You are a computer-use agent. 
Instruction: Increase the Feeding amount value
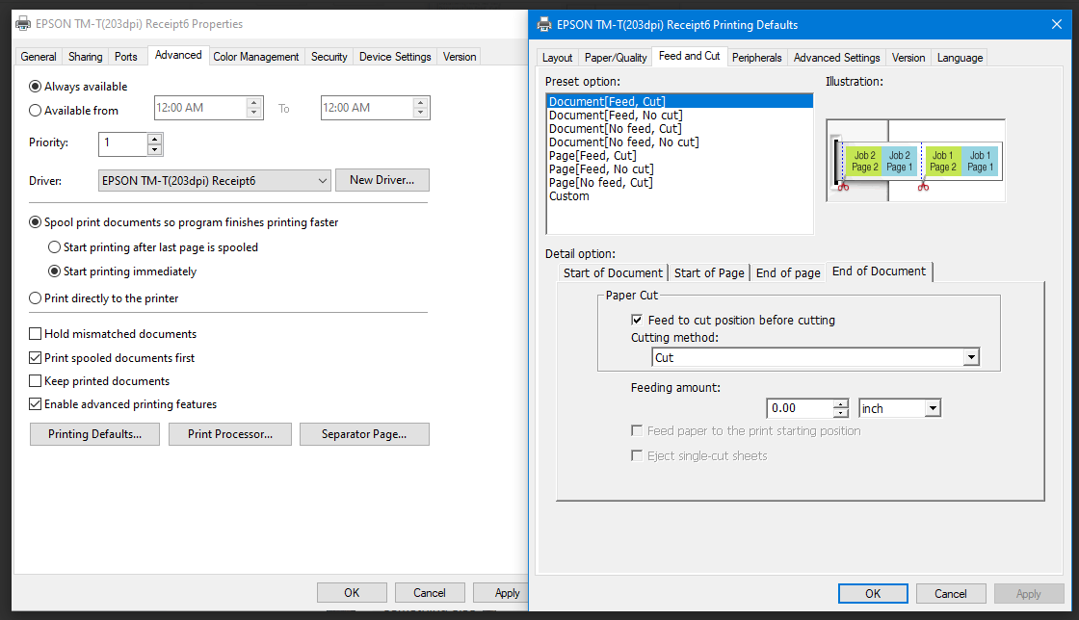click(841, 404)
